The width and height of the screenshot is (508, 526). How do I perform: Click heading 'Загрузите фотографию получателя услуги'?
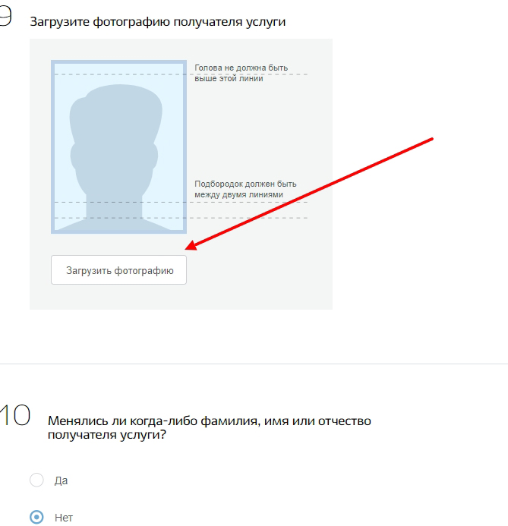point(158,22)
